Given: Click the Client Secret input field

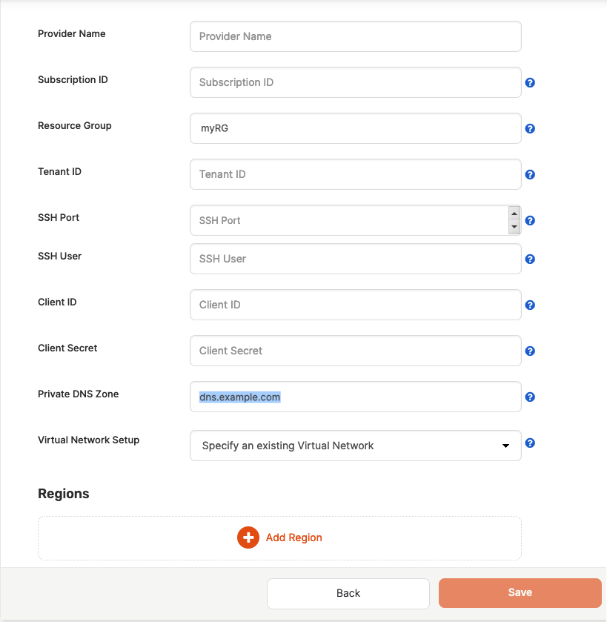Looking at the screenshot, I should 355,350.
